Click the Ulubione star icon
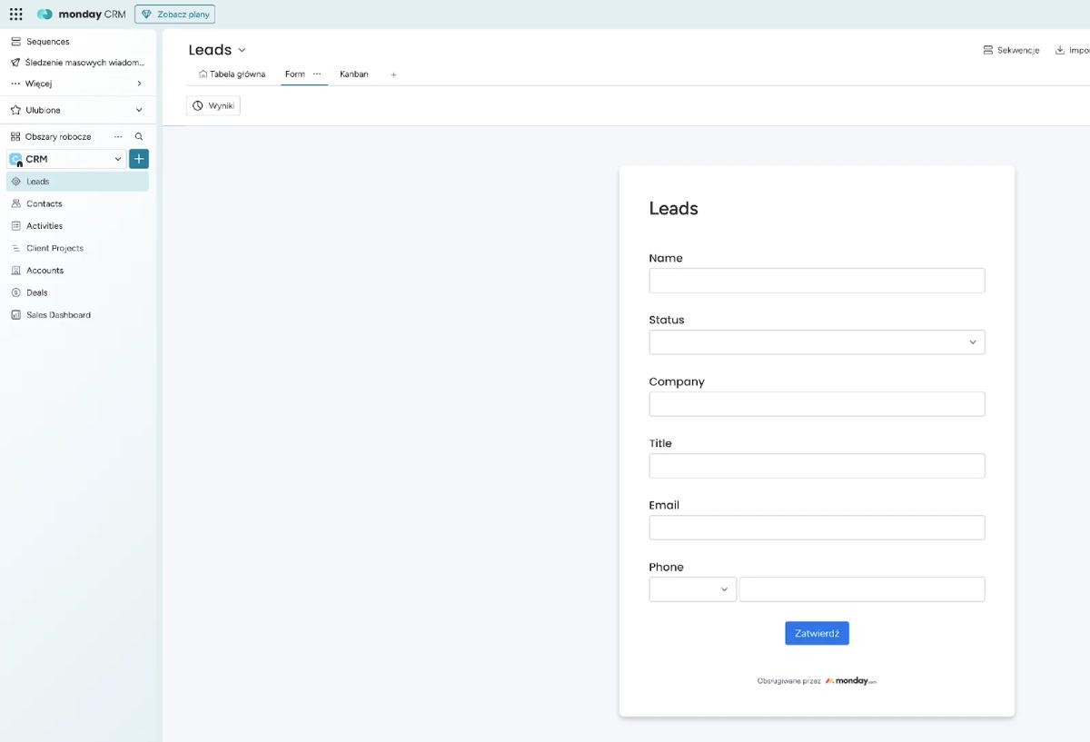1090x742 pixels. pyautogui.click(x=15, y=110)
